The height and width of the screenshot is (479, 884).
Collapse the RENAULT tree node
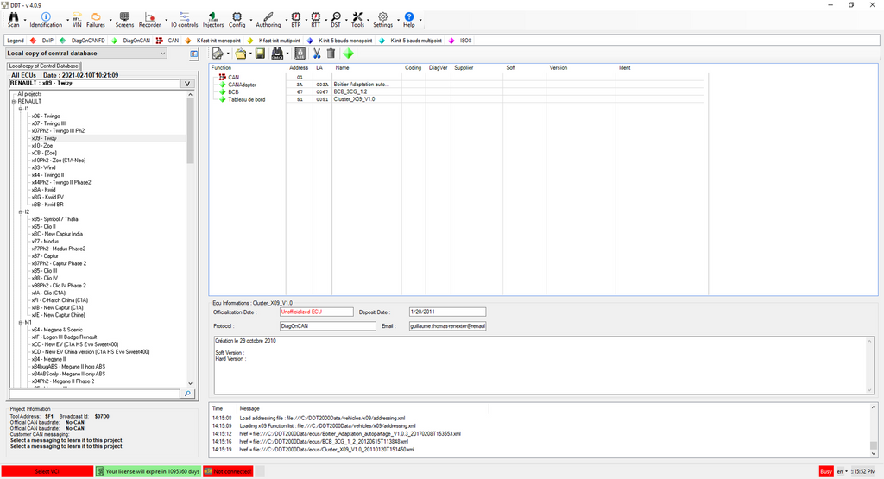(14, 102)
